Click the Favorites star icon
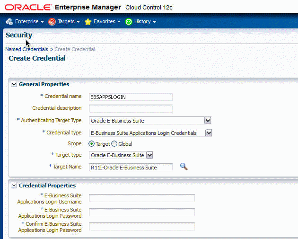The image size is (298, 239). (x=88, y=22)
